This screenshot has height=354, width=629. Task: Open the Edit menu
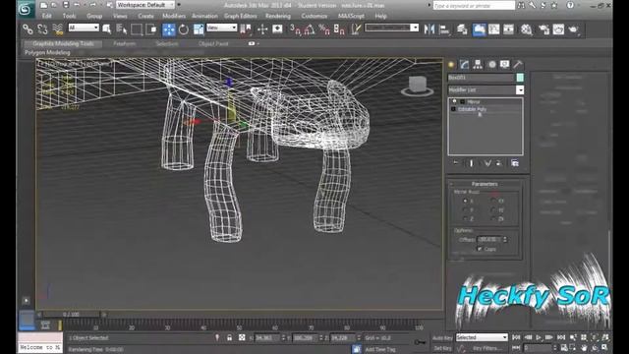point(47,16)
